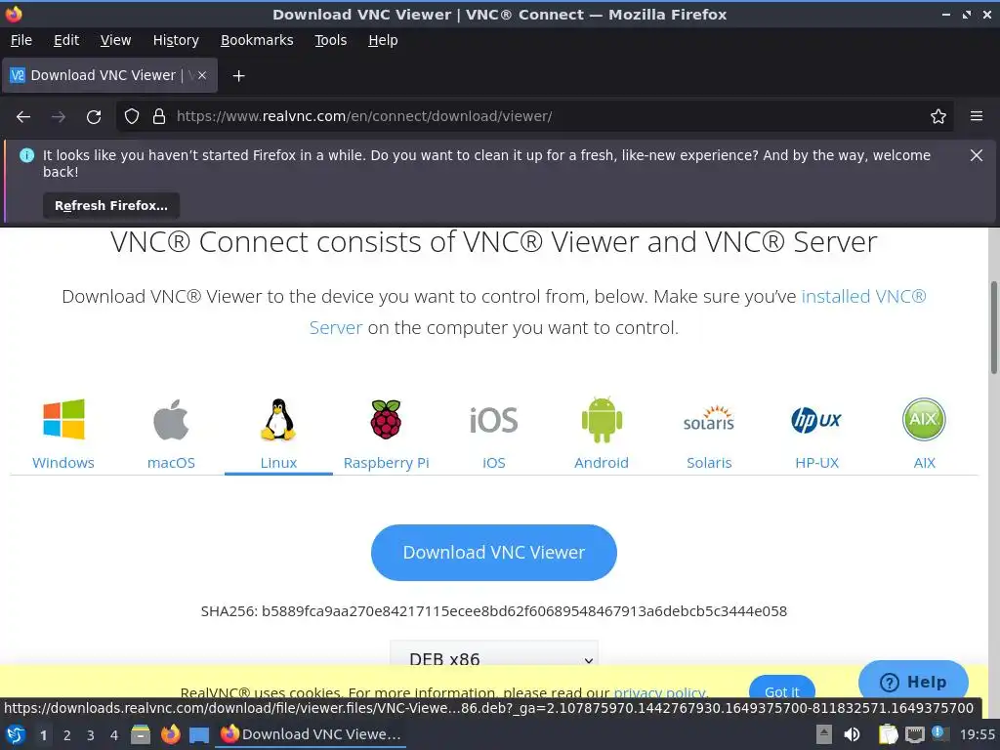The width and height of the screenshot is (1000, 750).
Task: Open the File menu
Action: coord(21,40)
